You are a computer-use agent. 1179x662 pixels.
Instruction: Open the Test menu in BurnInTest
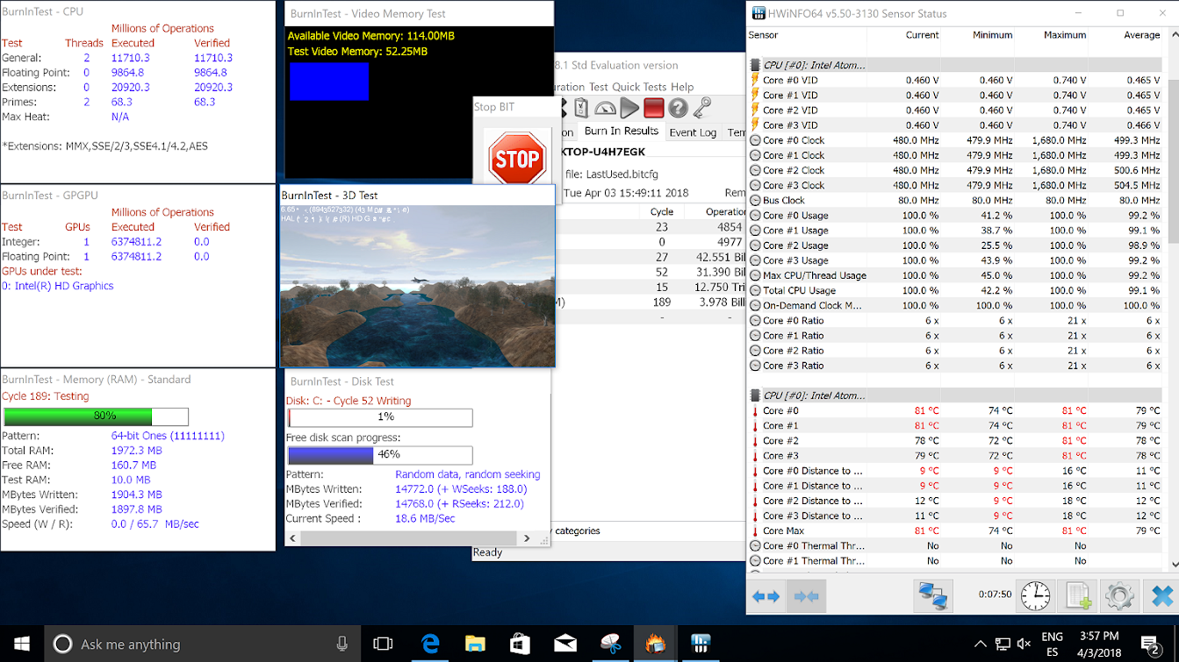(x=598, y=87)
